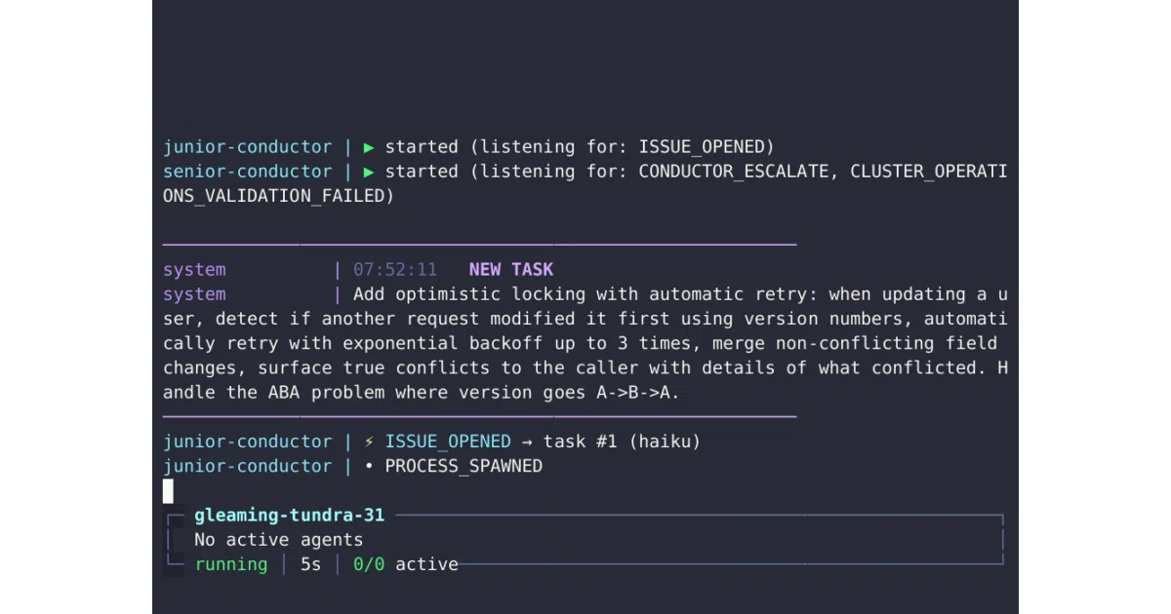The image size is (1171, 614).
Task: Click the PROCESS_SPAWNED event text
Action: (x=464, y=467)
